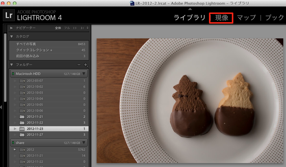Open the ブック module
Image resolution: width=286 pixels, height=167 pixels.
click(x=275, y=18)
